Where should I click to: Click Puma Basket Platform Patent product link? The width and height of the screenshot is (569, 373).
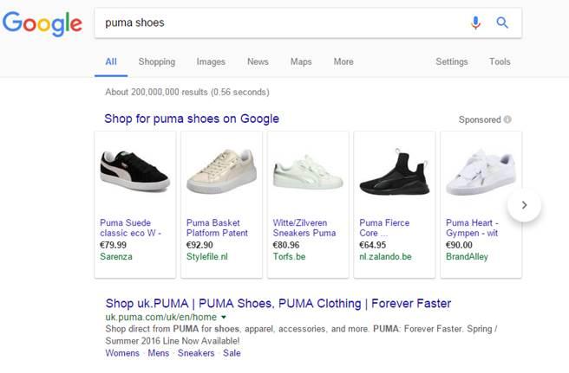[217, 228]
